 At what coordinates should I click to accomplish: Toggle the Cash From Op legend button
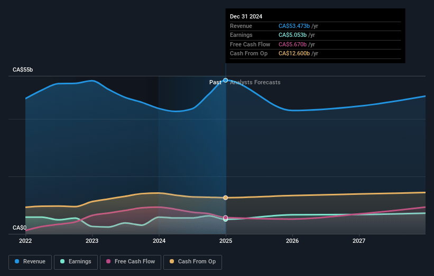[192, 262]
